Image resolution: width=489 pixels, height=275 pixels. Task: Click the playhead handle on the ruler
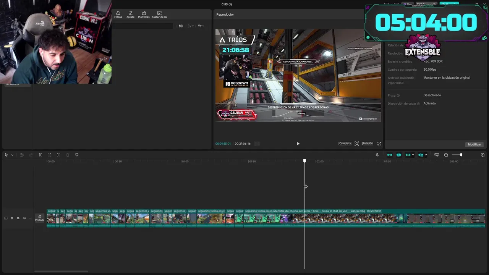[304, 161]
